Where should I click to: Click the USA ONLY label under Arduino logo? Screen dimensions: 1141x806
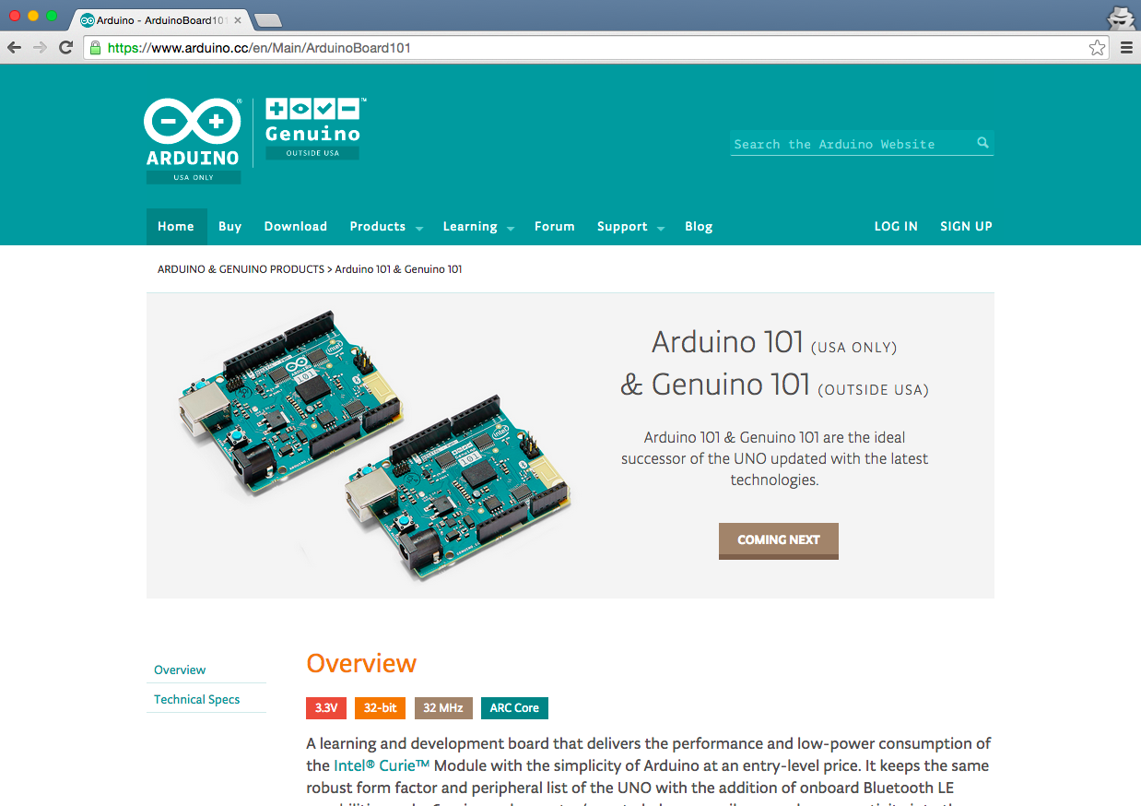tap(194, 177)
